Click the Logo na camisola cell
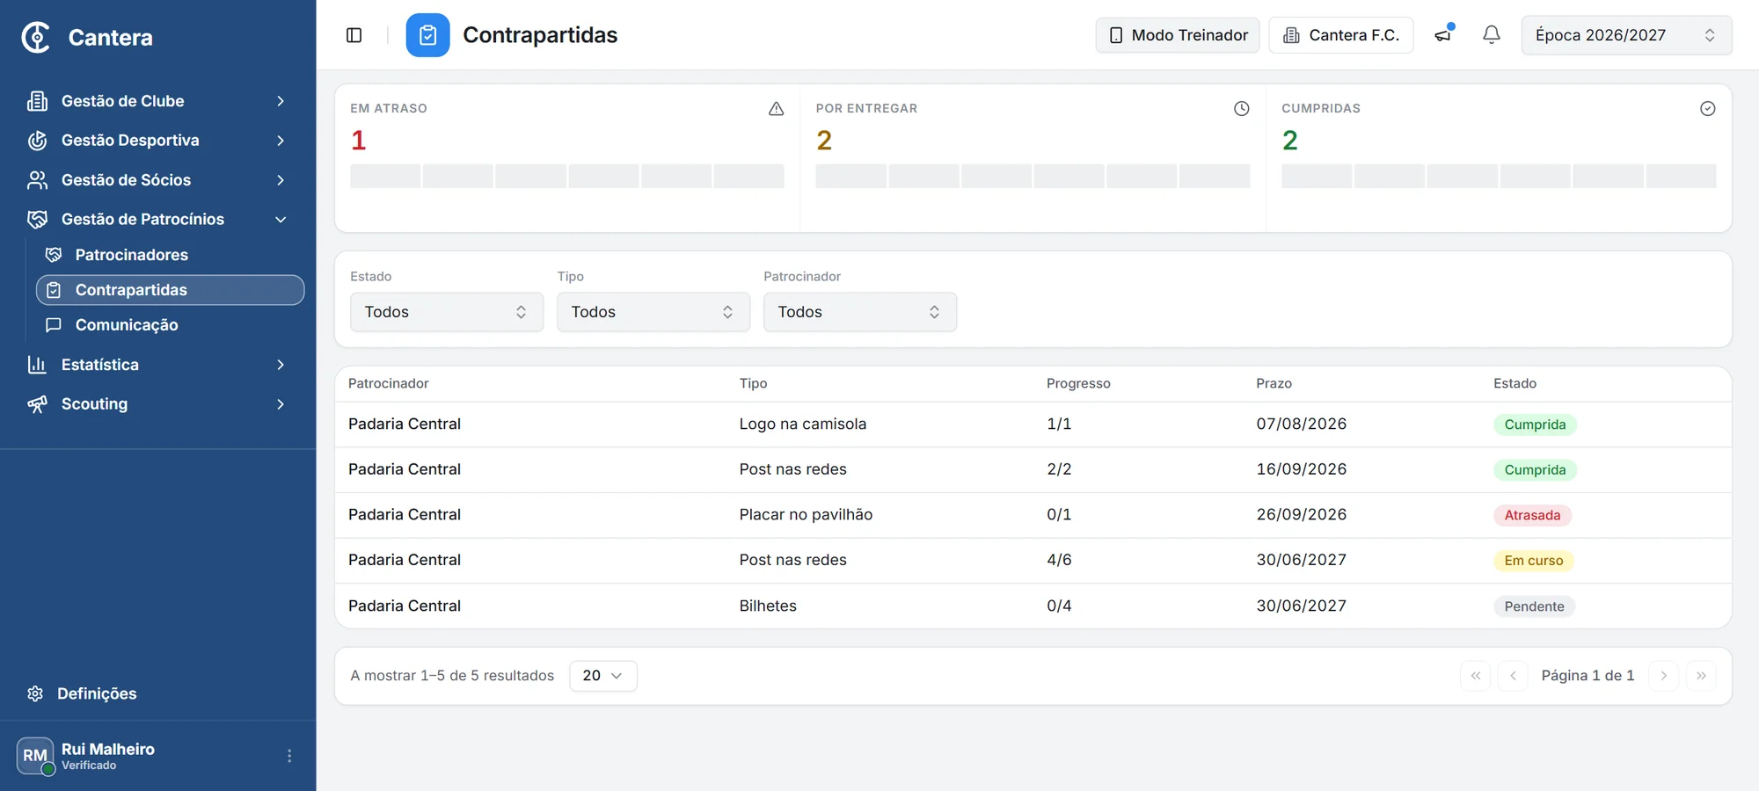 click(x=802, y=424)
